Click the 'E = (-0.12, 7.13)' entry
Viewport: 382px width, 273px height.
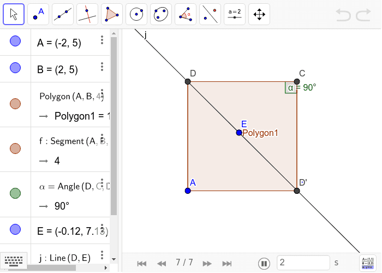click(73, 231)
